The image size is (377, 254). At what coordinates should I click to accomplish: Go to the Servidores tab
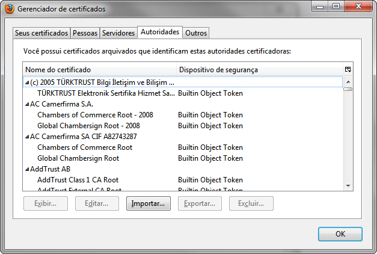click(118, 33)
